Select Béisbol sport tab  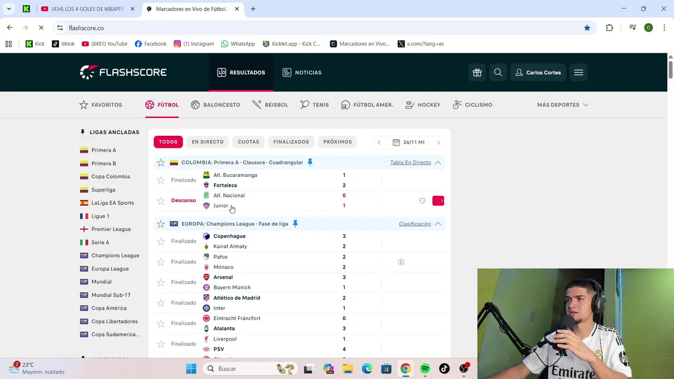(270, 105)
